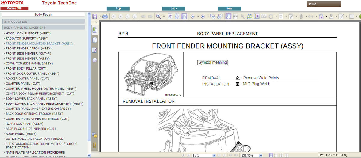
Task: Click the sidebar scroll-down arrow
Action: point(89,155)
